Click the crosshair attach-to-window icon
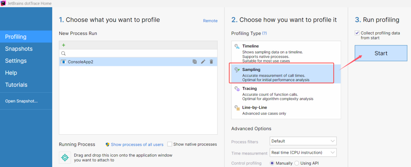 (65, 157)
